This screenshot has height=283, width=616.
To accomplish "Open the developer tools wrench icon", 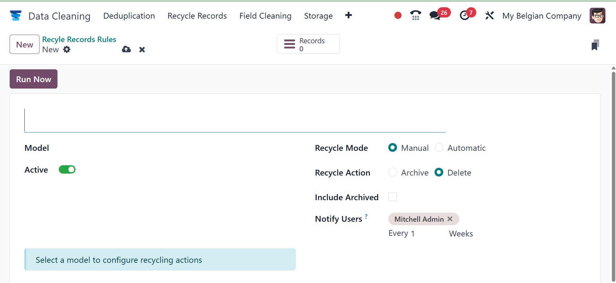I will click(489, 15).
